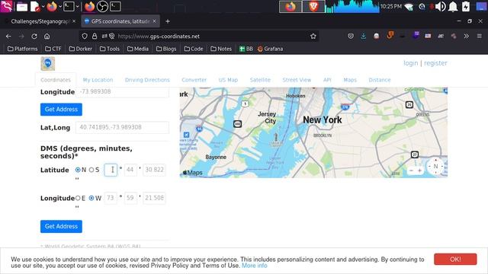Select the GPS coordinates browser tab
The width and height of the screenshot is (488, 274).
pos(120,21)
